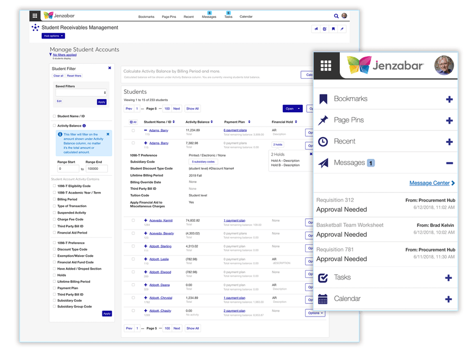
Task: Click the Clear all filter button
Action: (59, 75)
